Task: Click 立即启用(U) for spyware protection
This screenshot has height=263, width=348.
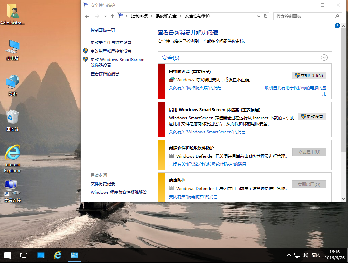Action: pos(309,152)
